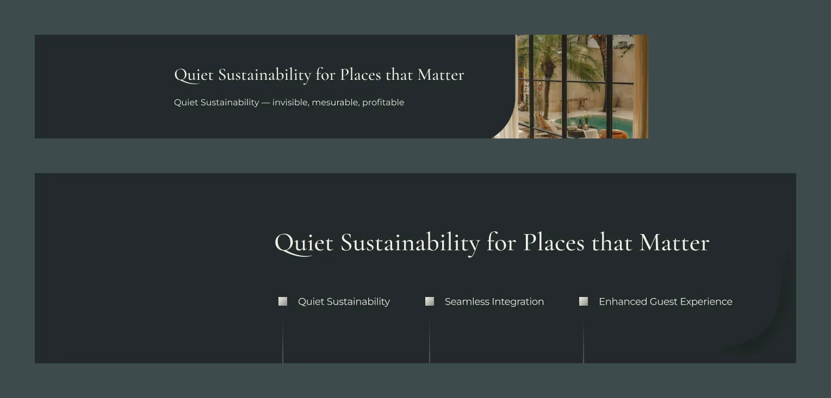Click the smaller heading in the top banner

[319, 75]
